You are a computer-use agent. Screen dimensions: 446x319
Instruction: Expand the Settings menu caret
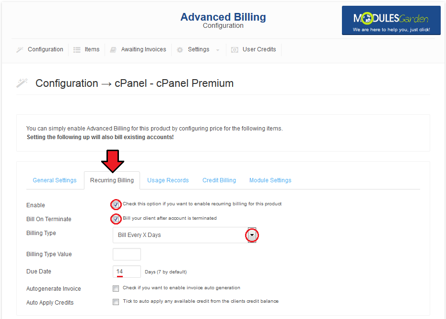pyautogui.click(x=218, y=50)
